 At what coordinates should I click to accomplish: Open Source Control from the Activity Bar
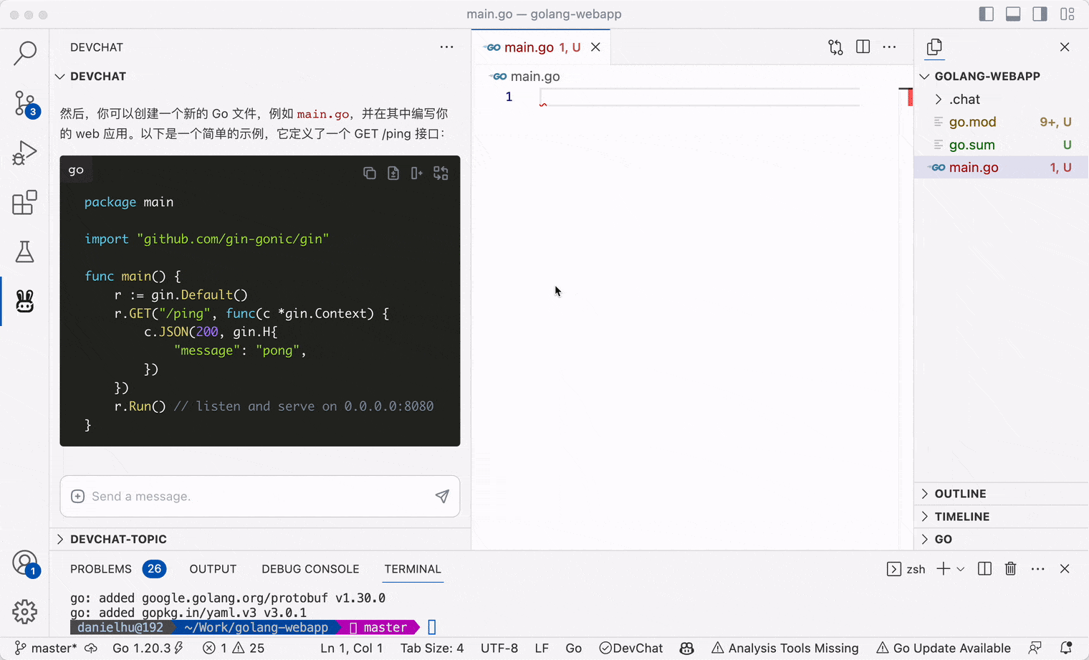click(24, 104)
